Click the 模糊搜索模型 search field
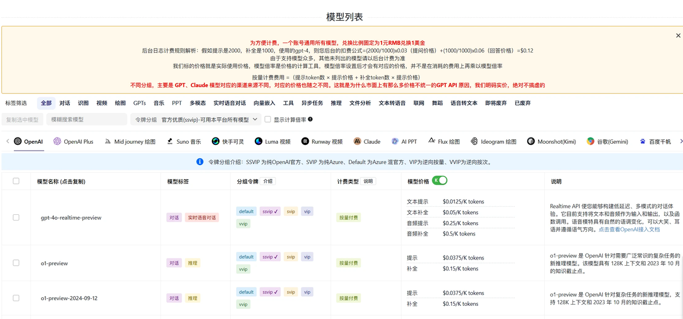 click(87, 119)
